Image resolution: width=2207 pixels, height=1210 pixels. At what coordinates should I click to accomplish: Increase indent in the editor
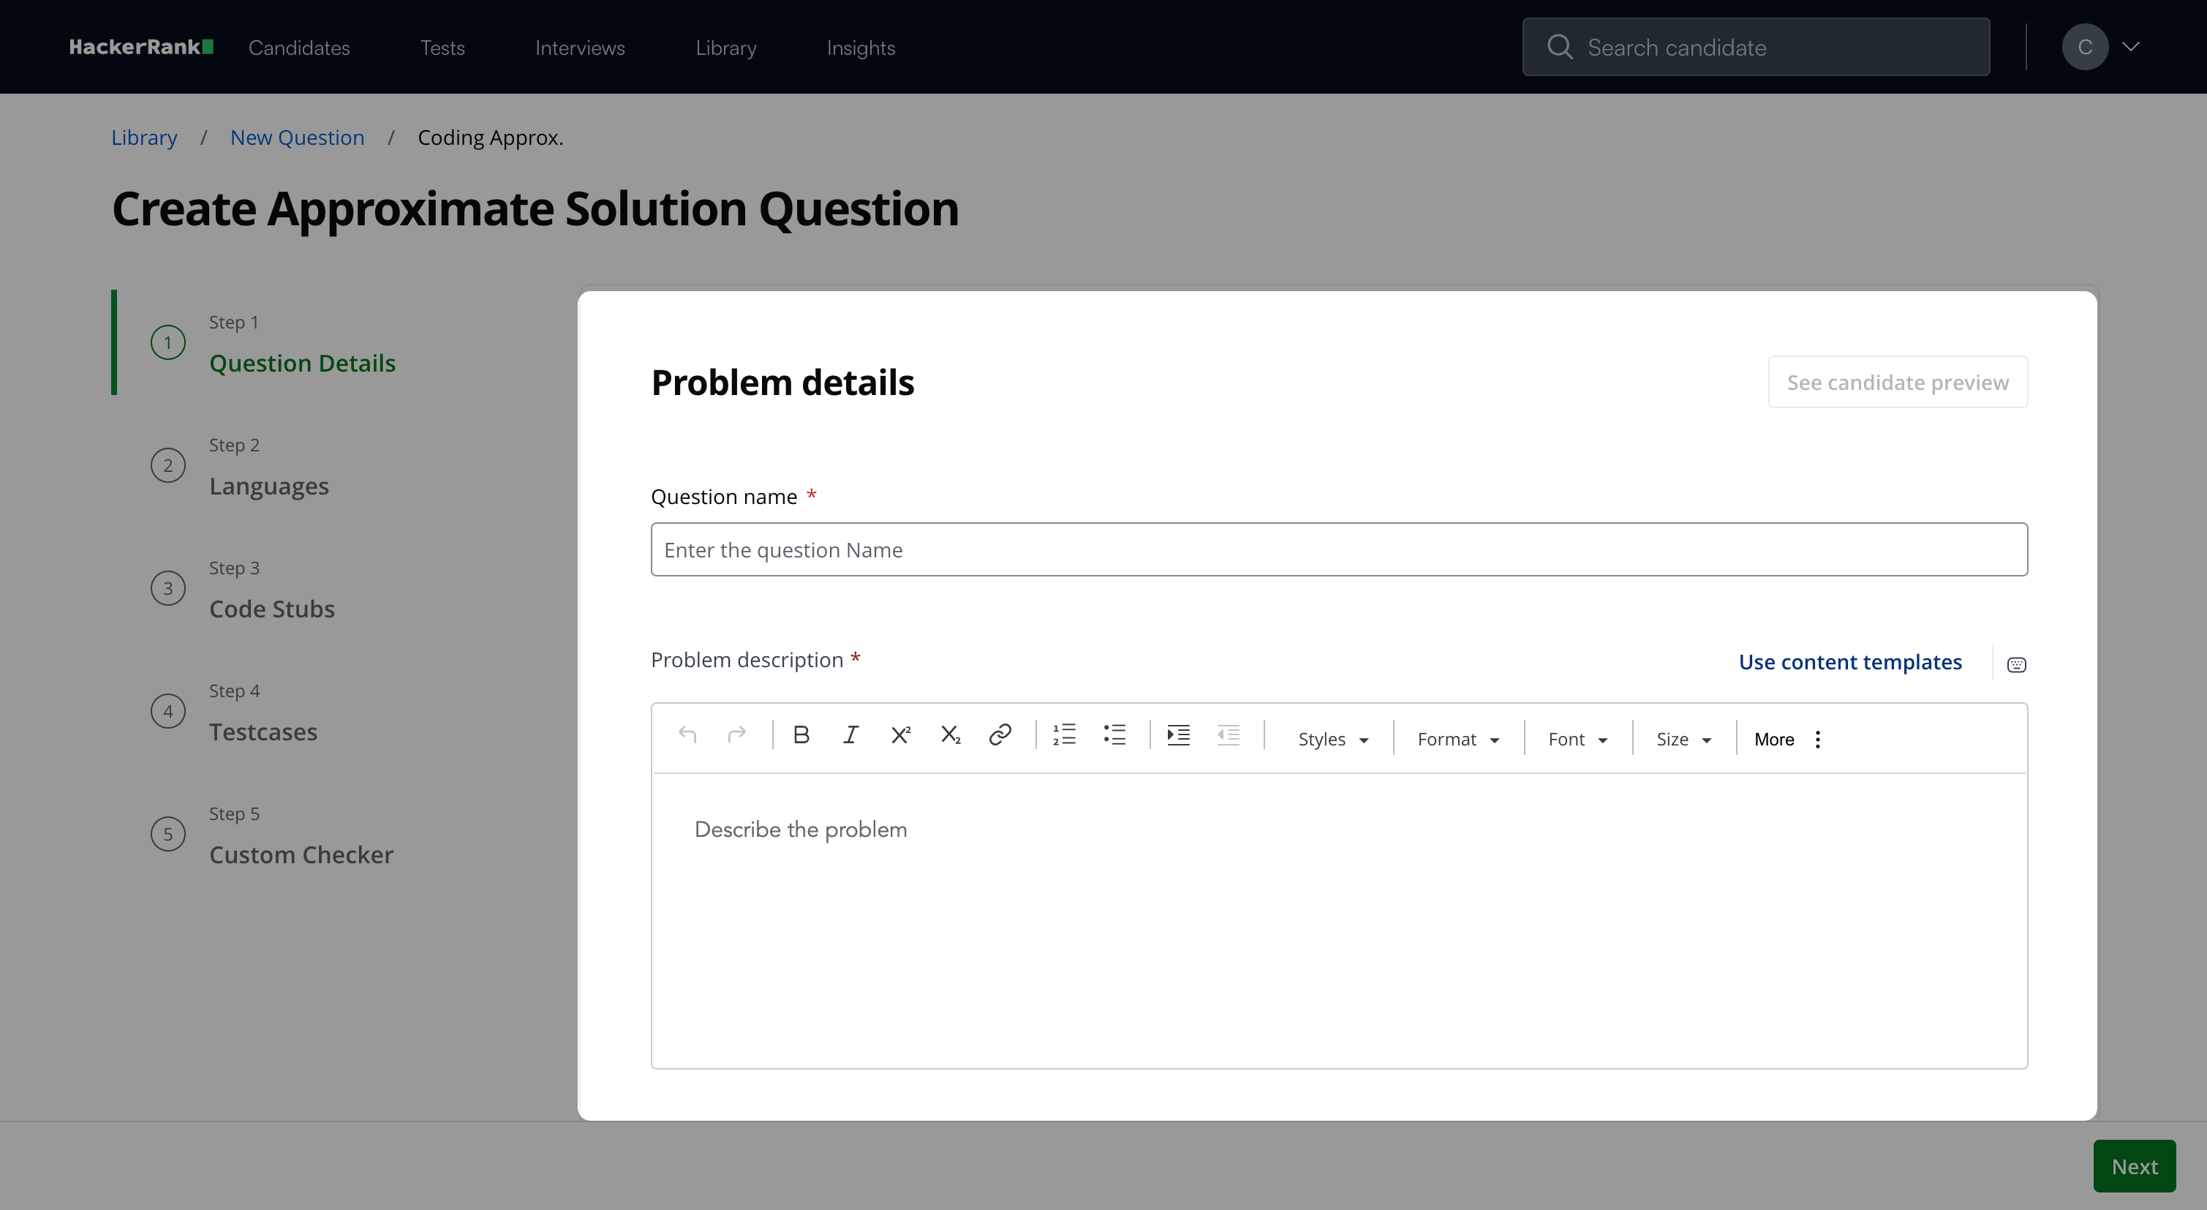(1179, 734)
